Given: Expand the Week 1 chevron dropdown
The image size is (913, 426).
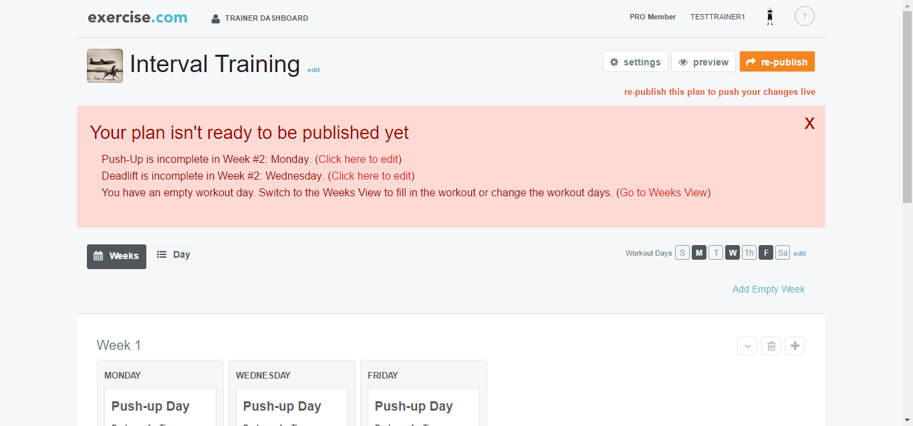Looking at the screenshot, I should click(747, 346).
